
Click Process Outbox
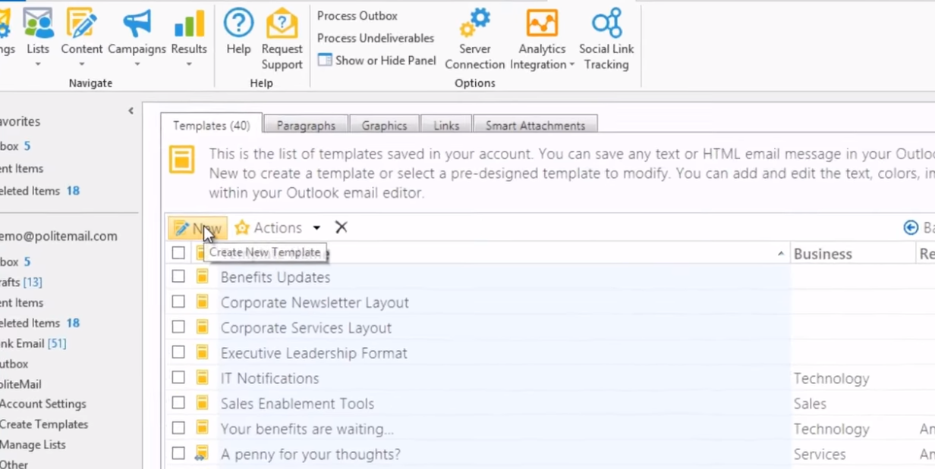[x=357, y=15]
